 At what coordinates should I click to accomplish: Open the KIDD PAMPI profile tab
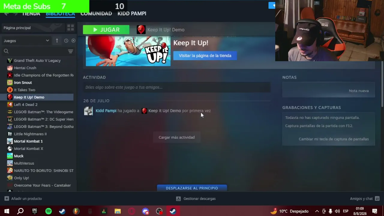132,14
